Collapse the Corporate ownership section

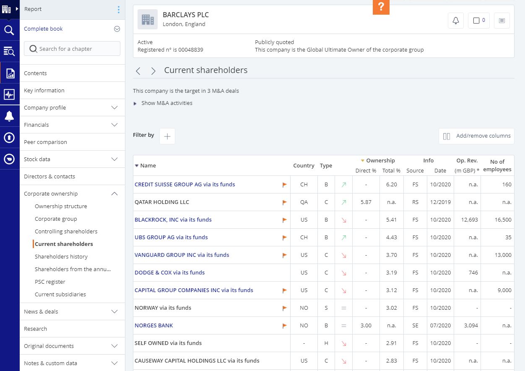(x=114, y=194)
